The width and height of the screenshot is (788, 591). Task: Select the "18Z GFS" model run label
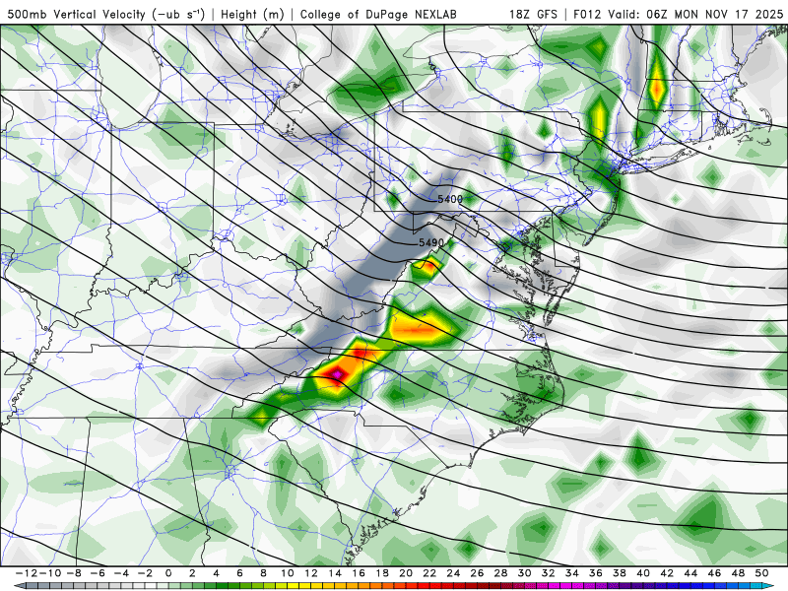533,14
